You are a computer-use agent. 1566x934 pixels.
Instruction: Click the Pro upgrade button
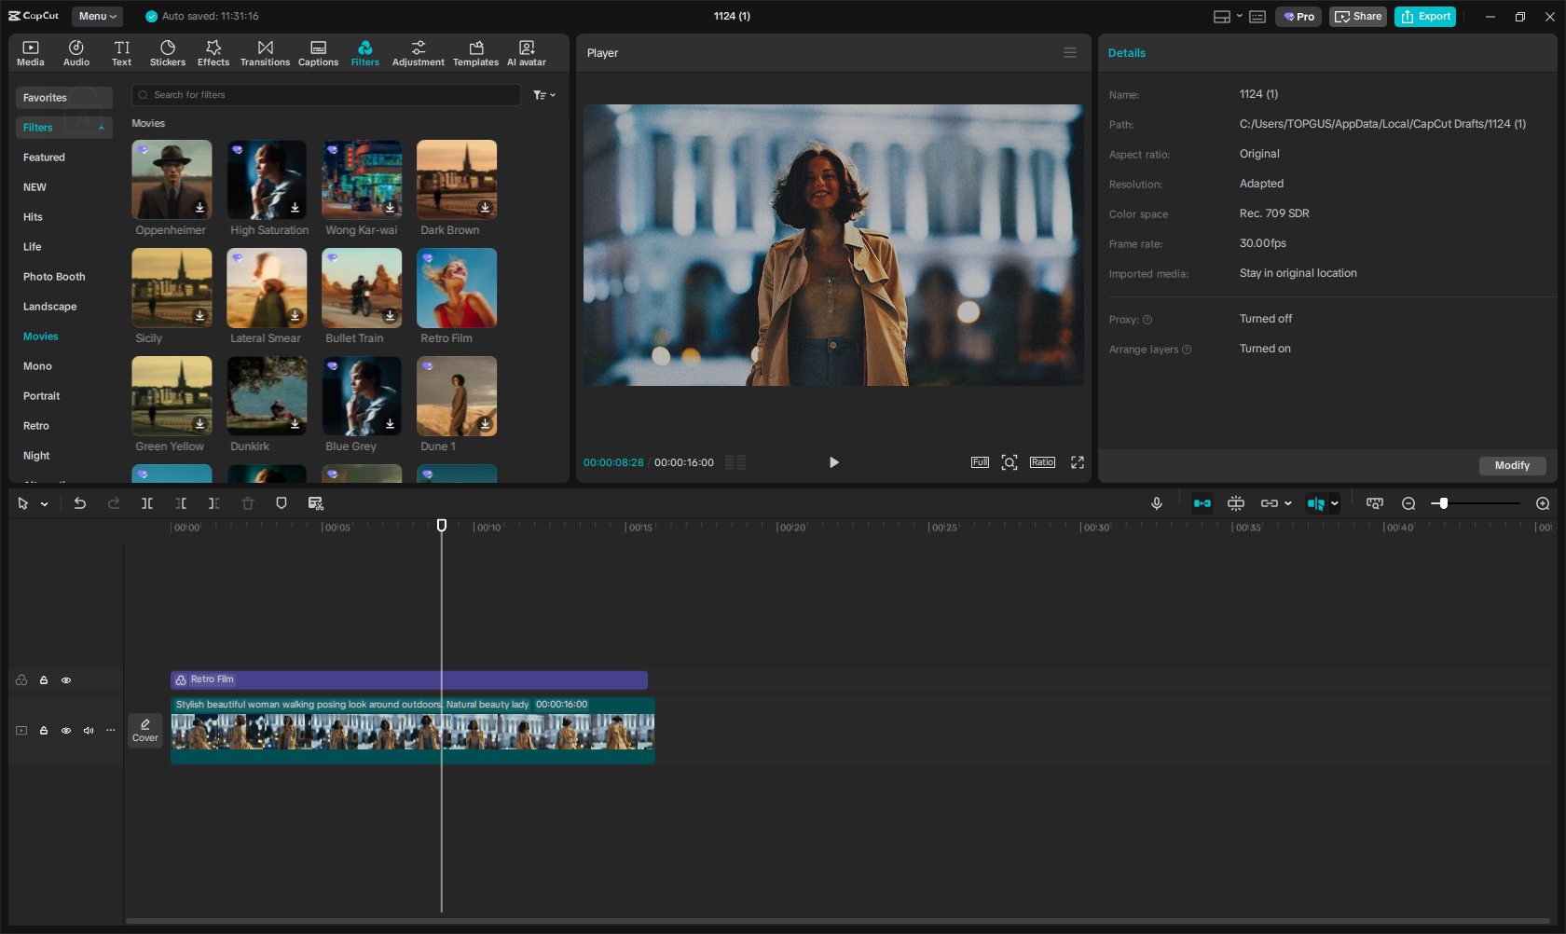coord(1298,17)
